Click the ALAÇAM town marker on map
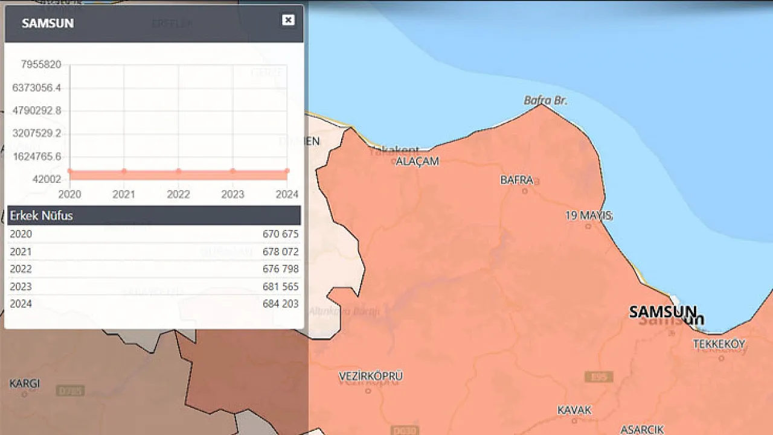Image resolution: width=773 pixels, height=435 pixels. point(394,161)
